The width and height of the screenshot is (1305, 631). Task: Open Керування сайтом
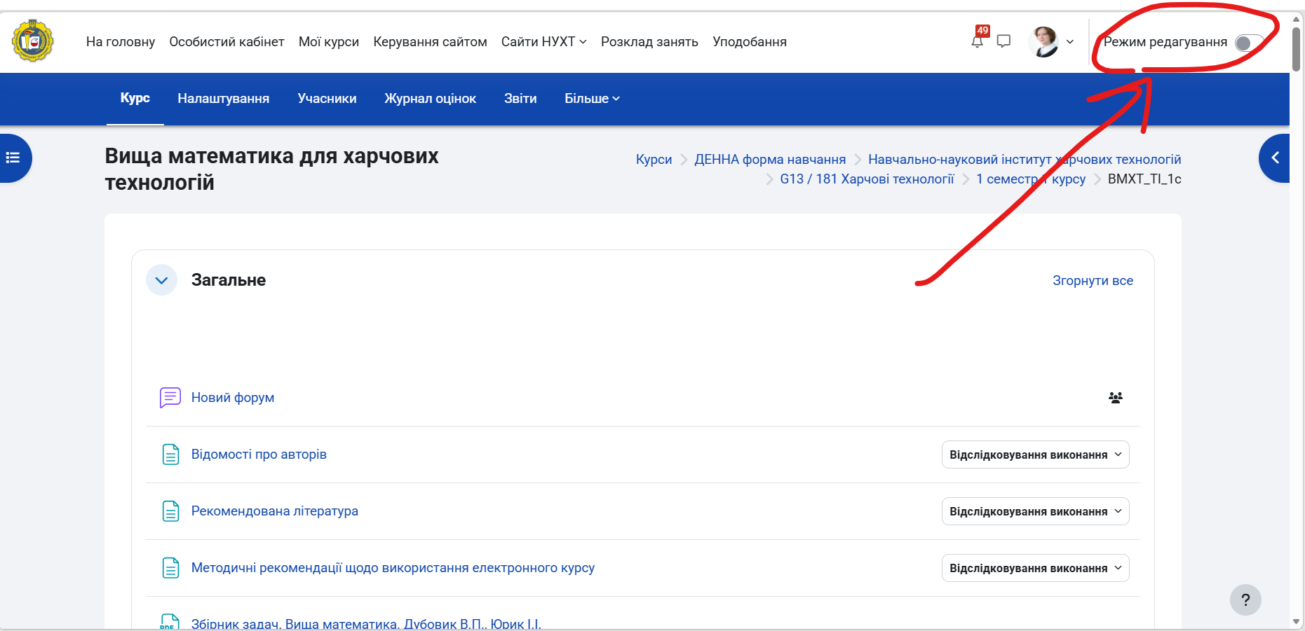(430, 42)
